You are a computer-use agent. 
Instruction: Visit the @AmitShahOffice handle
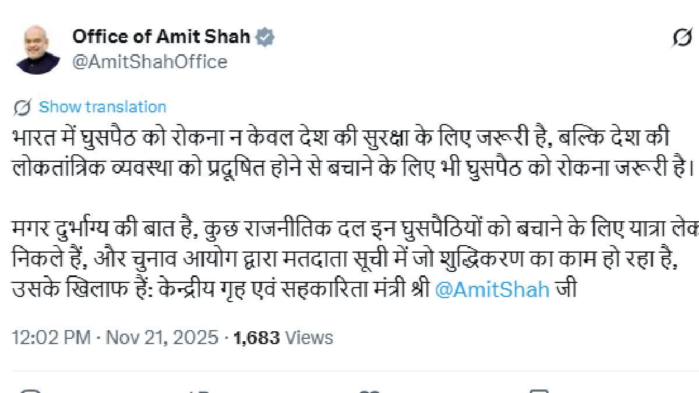tap(150, 62)
